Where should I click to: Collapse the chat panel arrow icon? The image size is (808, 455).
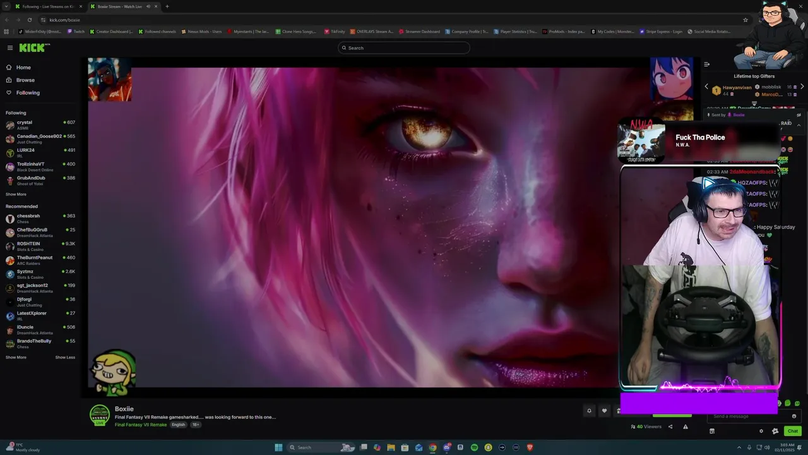tap(706, 64)
